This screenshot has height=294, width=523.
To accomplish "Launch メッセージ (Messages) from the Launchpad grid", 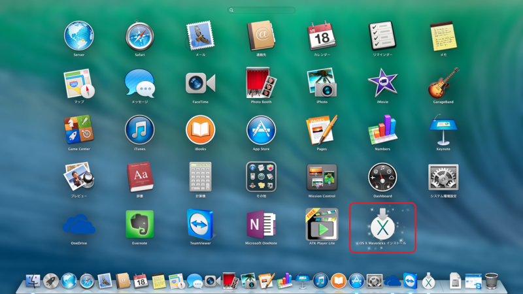I will coord(140,84).
